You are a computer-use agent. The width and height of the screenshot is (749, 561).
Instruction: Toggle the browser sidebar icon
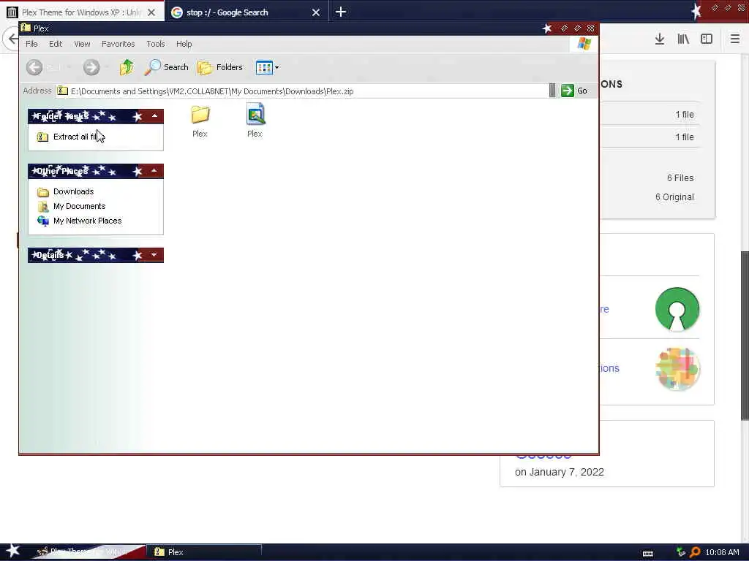click(x=707, y=39)
